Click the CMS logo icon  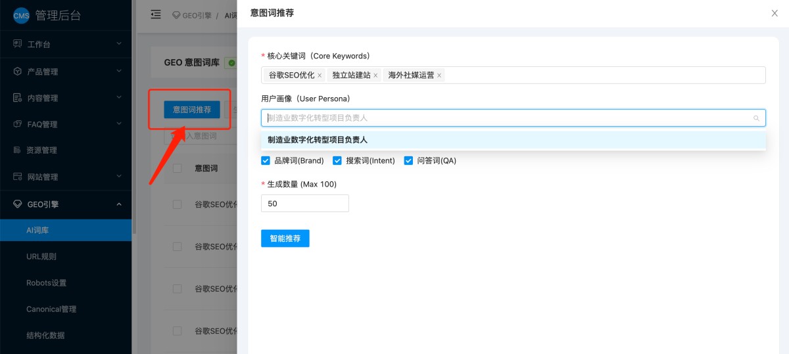22,15
